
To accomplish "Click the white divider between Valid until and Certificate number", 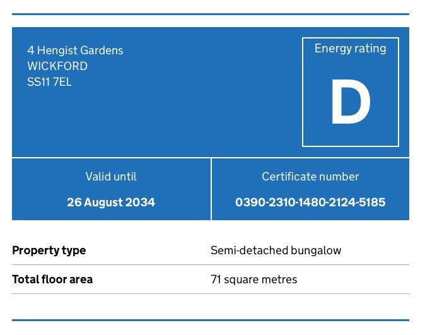I will point(211,189).
